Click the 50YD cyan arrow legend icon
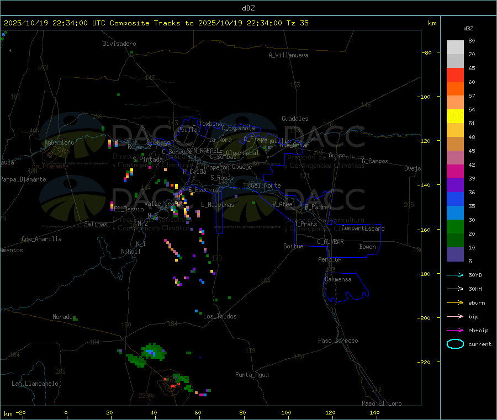Image resolution: width=497 pixels, height=420 pixels. (455, 275)
